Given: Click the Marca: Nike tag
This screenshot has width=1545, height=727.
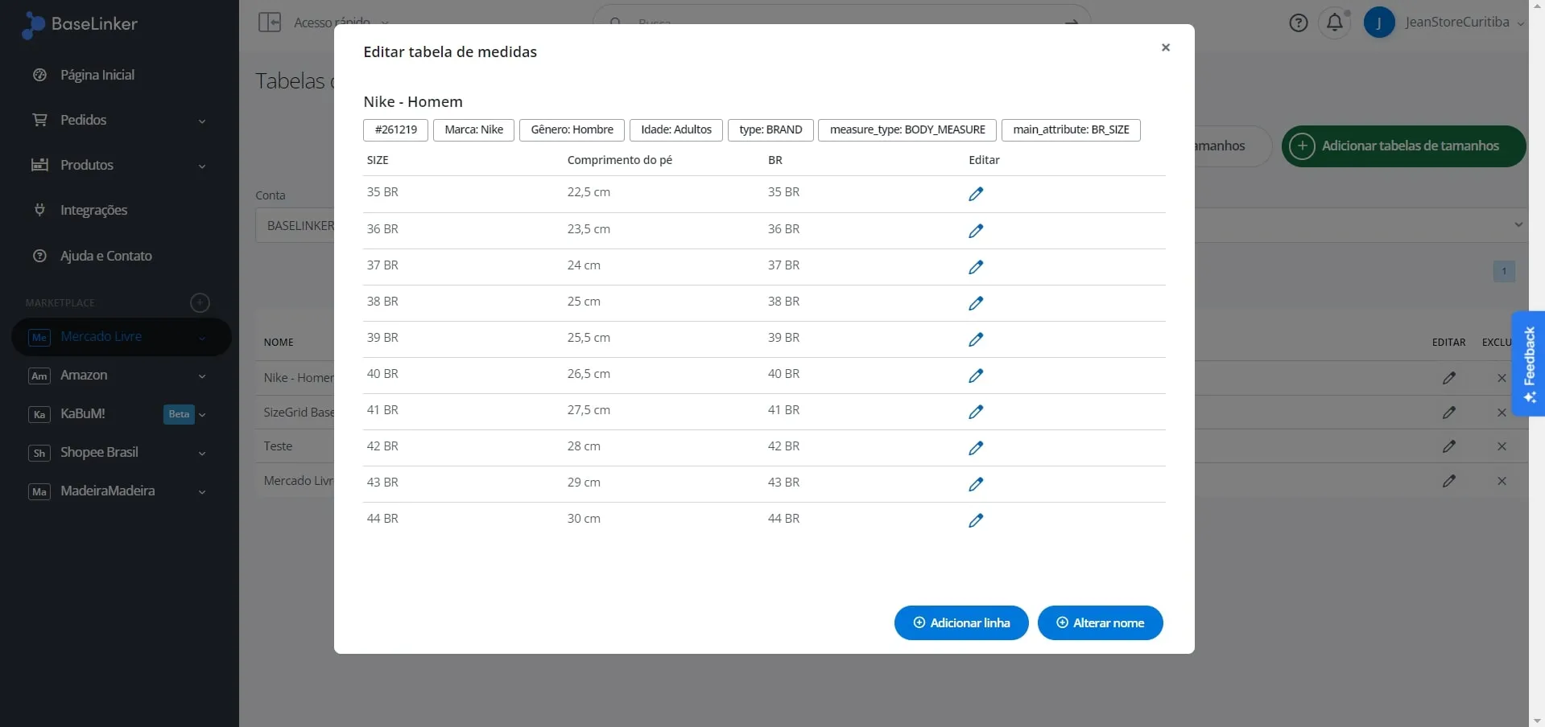Looking at the screenshot, I should click(x=473, y=129).
